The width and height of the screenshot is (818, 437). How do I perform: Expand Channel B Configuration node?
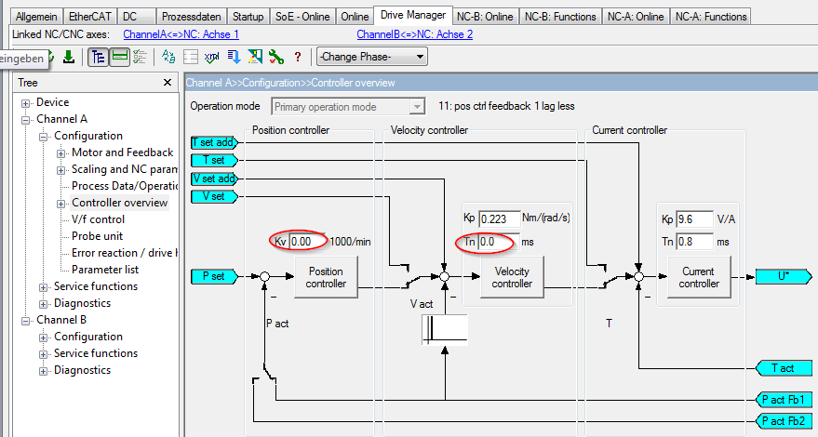point(44,338)
